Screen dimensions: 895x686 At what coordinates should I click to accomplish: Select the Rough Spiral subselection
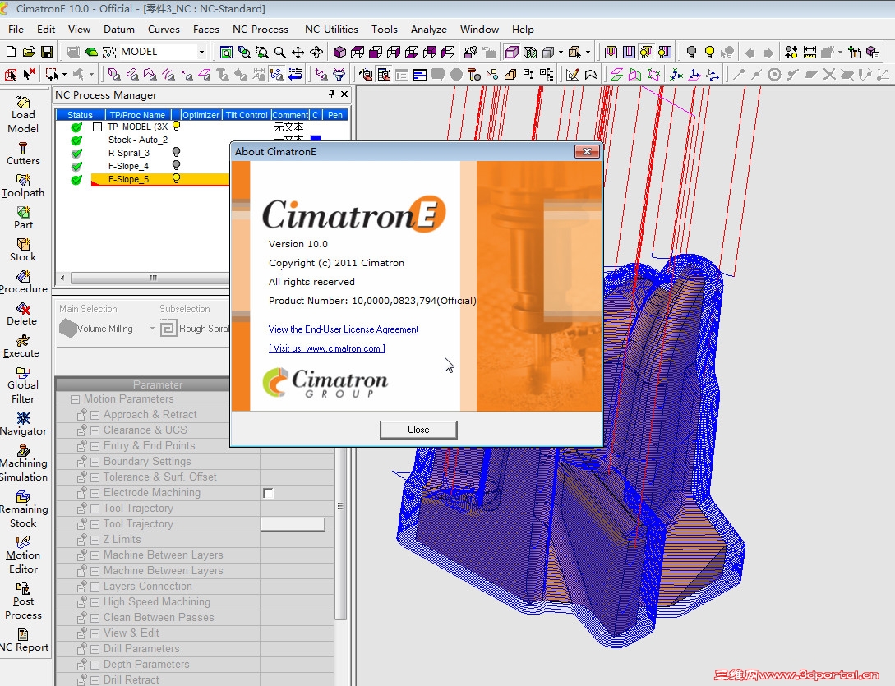[x=196, y=329]
